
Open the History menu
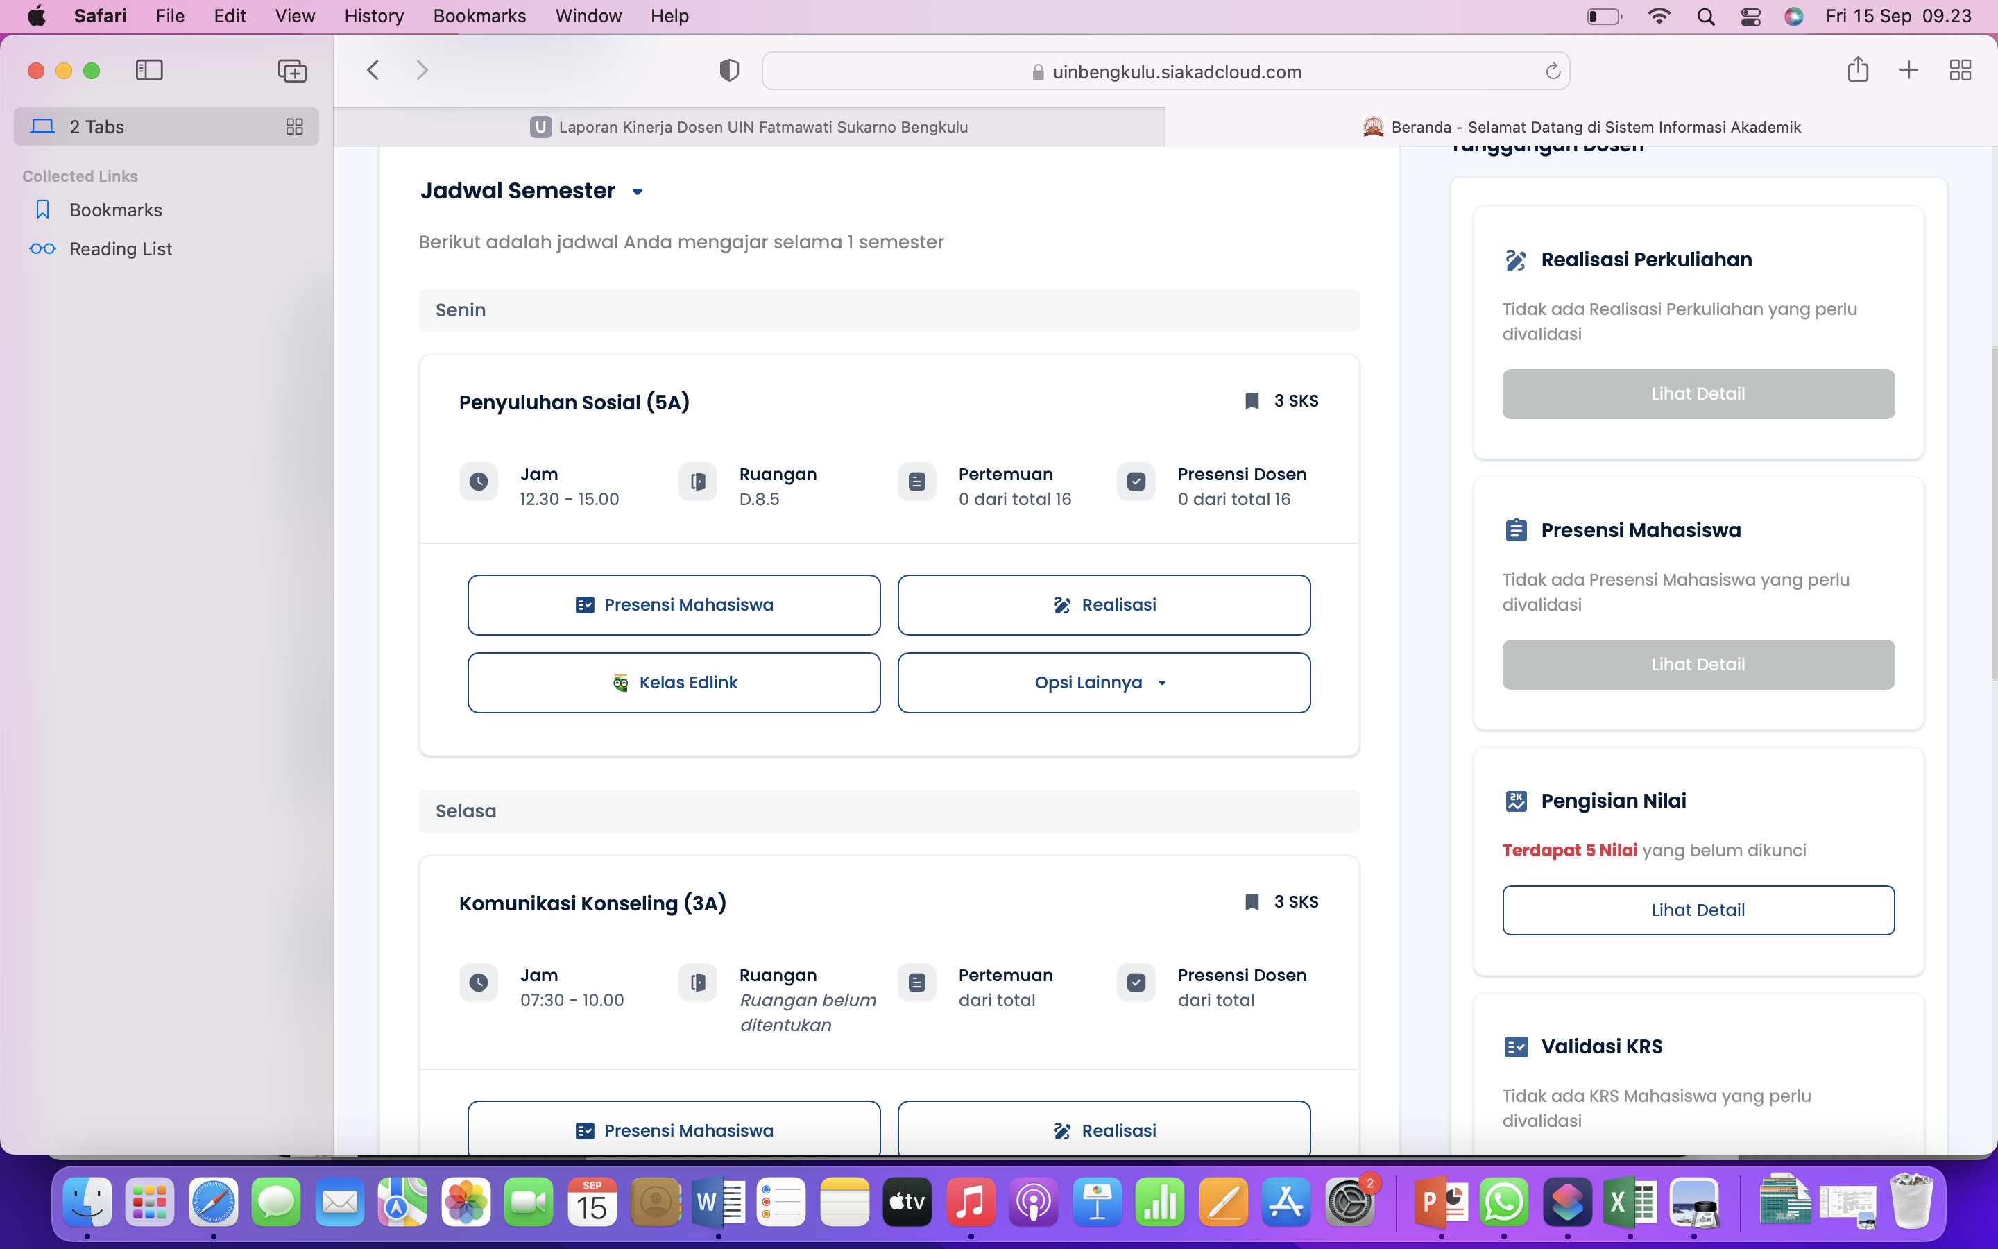[x=373, y=16]
